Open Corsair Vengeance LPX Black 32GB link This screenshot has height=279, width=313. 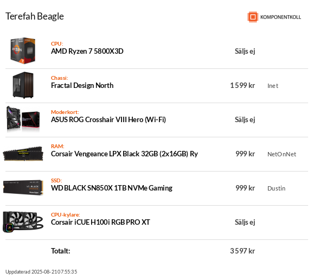tap(124, 154)
